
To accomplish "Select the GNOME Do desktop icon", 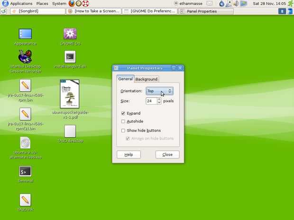I will point(70,34).
